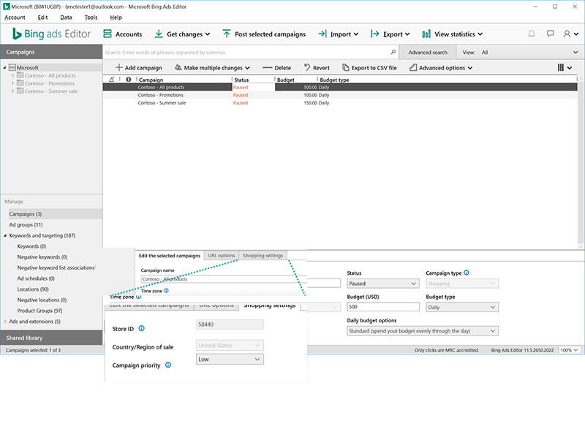Select Ad schedules (0)
Image resolution: width=585 pixels, height=421 pixels.
[36, 278]
